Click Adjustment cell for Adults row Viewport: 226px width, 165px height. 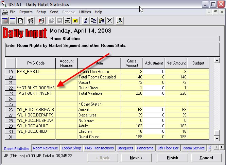(154, 126)
